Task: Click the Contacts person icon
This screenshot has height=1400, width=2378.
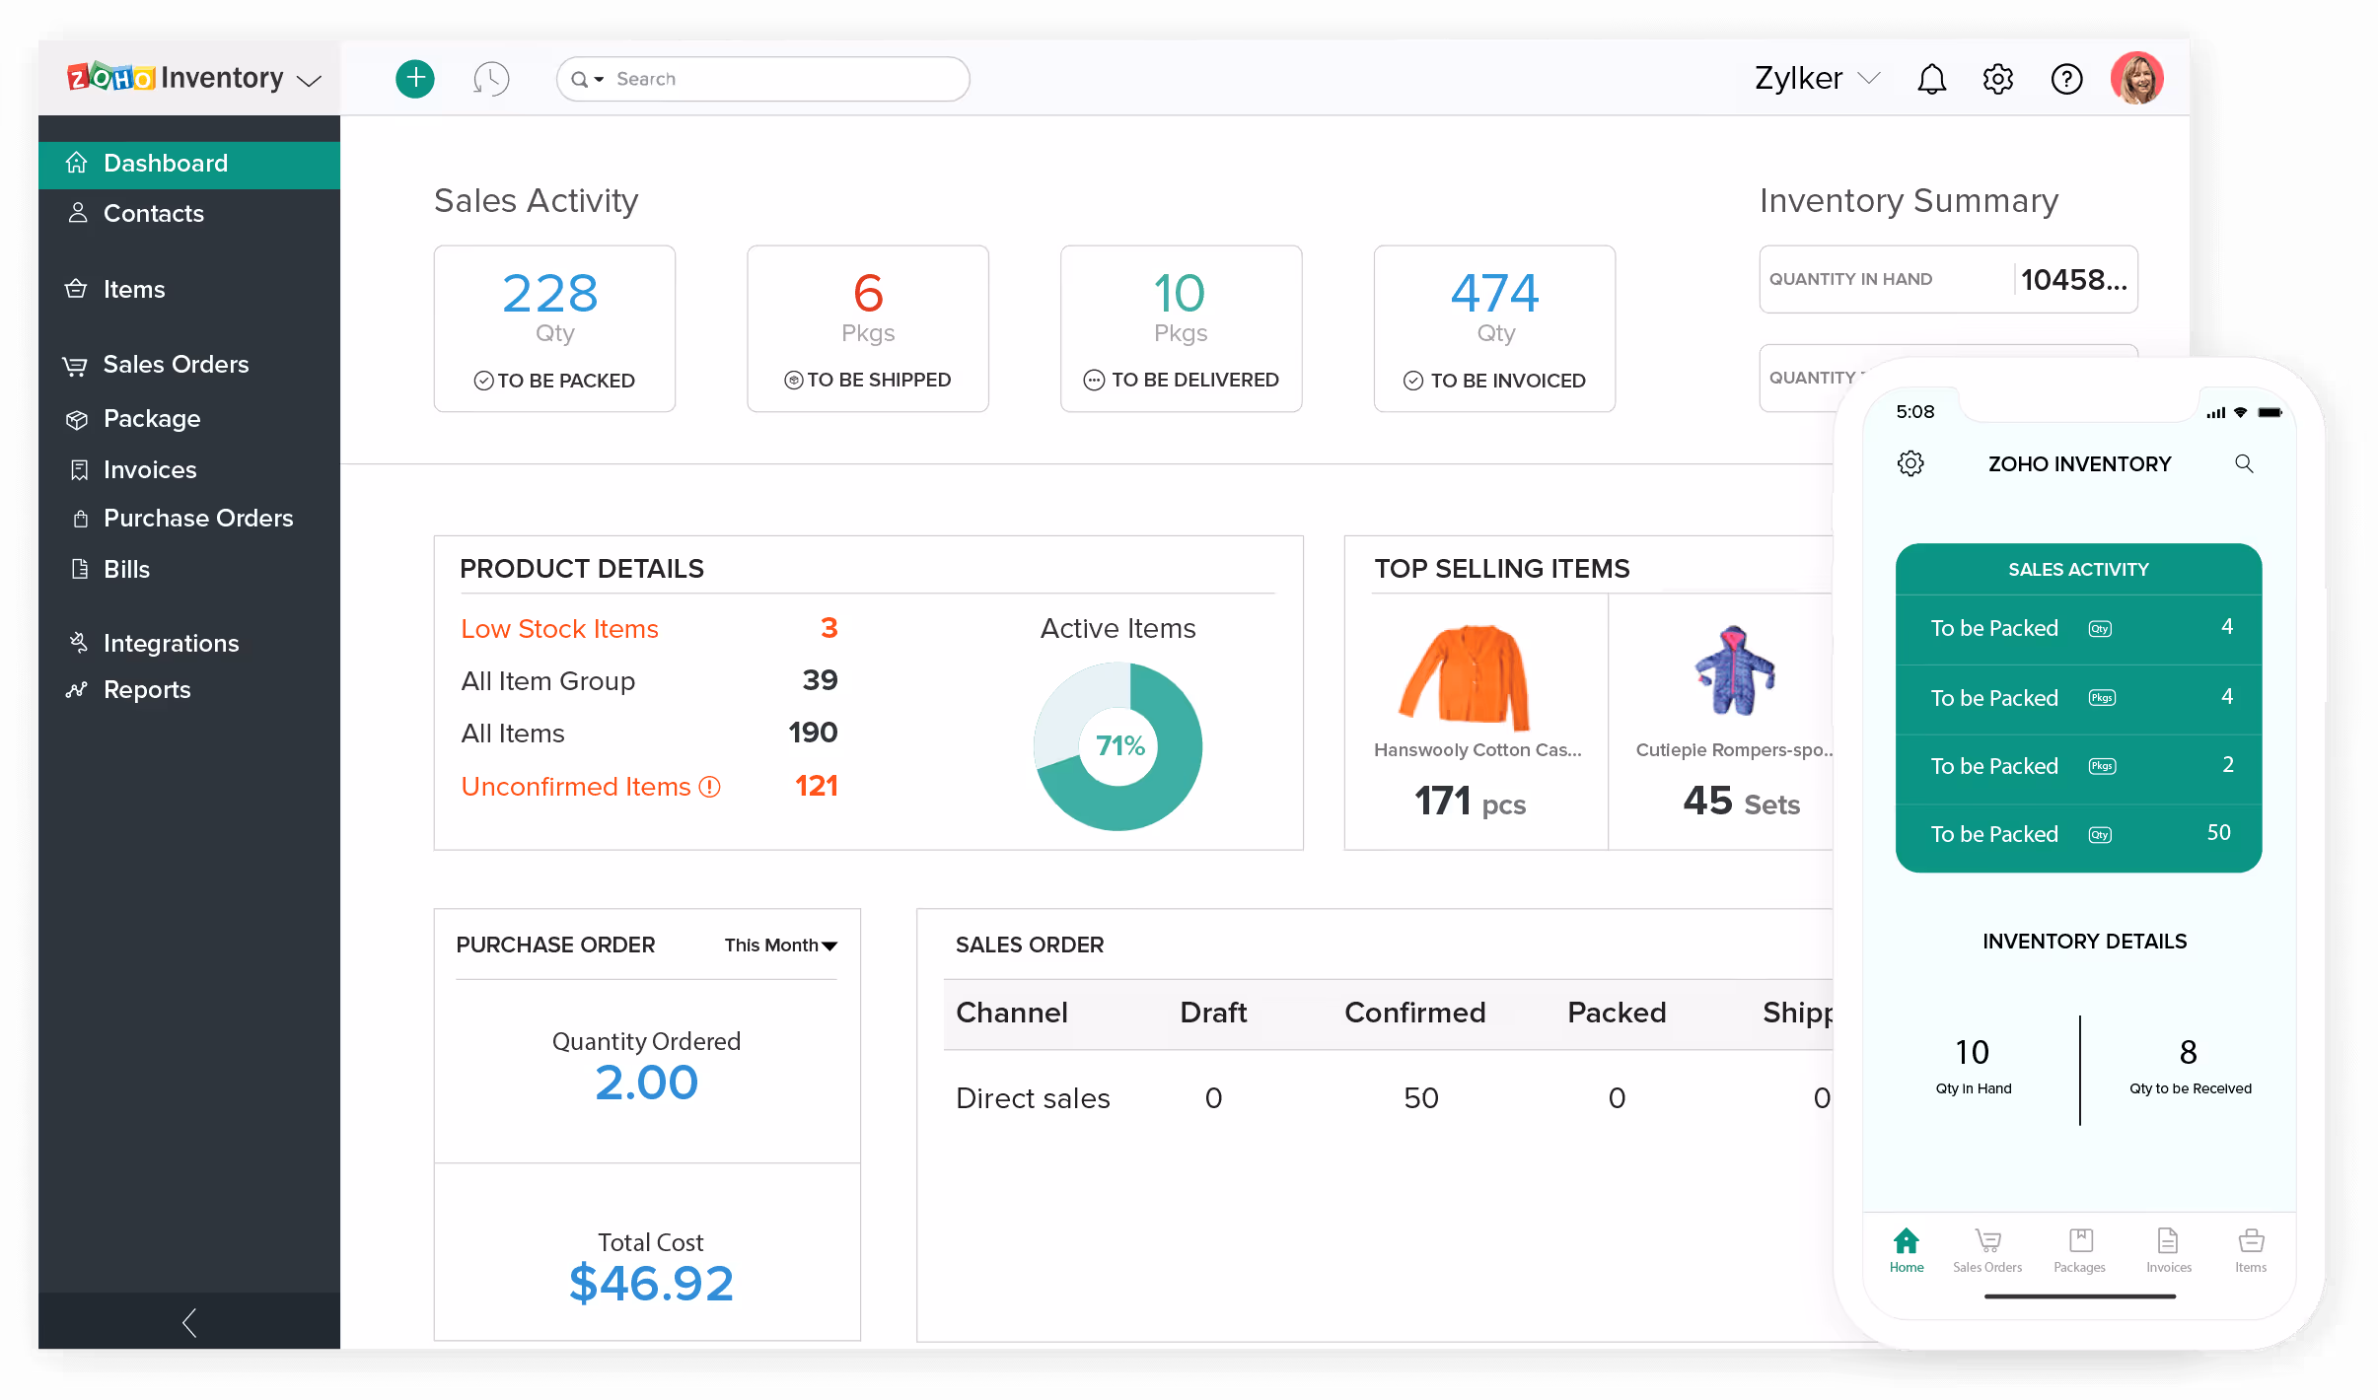Action: (x=78, y=213)
